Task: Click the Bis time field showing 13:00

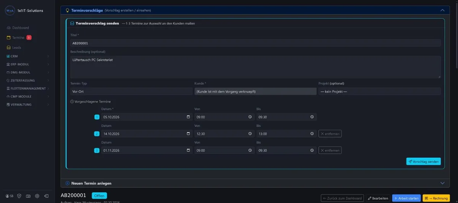Action: click(286, 134)
